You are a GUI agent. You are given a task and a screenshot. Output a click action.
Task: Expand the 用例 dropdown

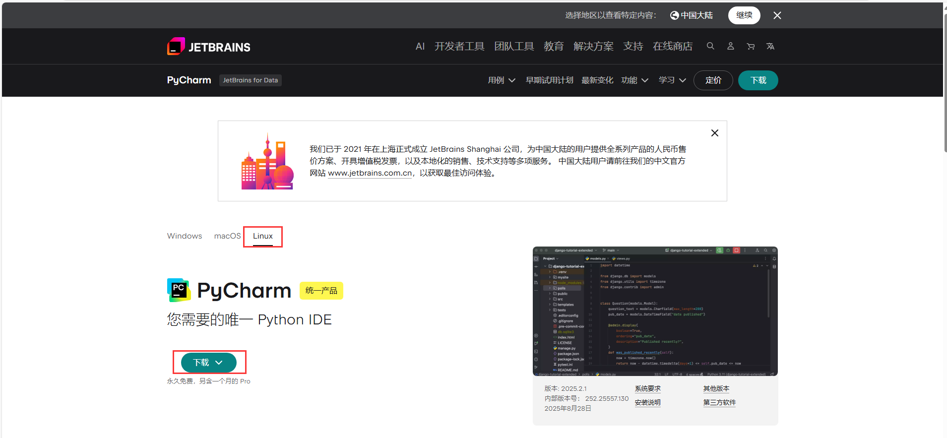click(x=502, y=80)
